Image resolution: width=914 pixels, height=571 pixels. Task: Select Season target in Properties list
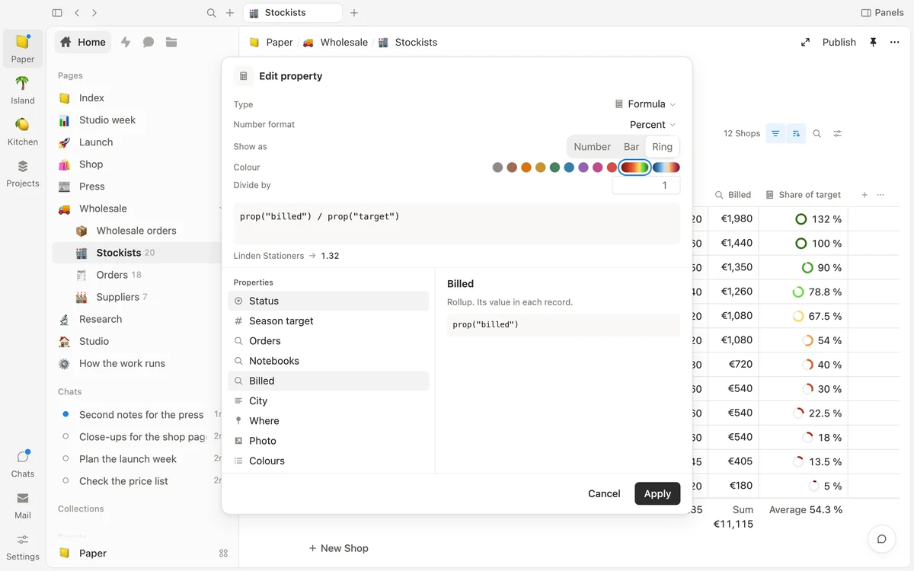(328, 321)
